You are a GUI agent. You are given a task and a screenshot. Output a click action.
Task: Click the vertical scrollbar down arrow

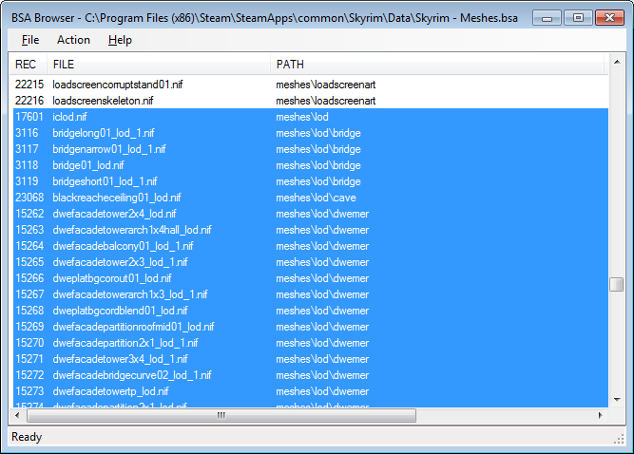click(617, 400)
